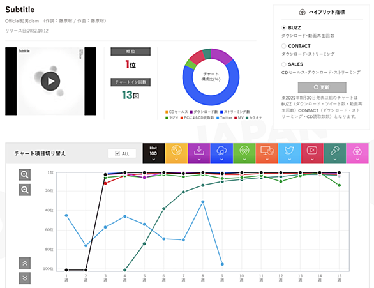Viewport: 374px width, 288px height.
Task: Toggle the CD sales disc icon
Action: [176, 151]
